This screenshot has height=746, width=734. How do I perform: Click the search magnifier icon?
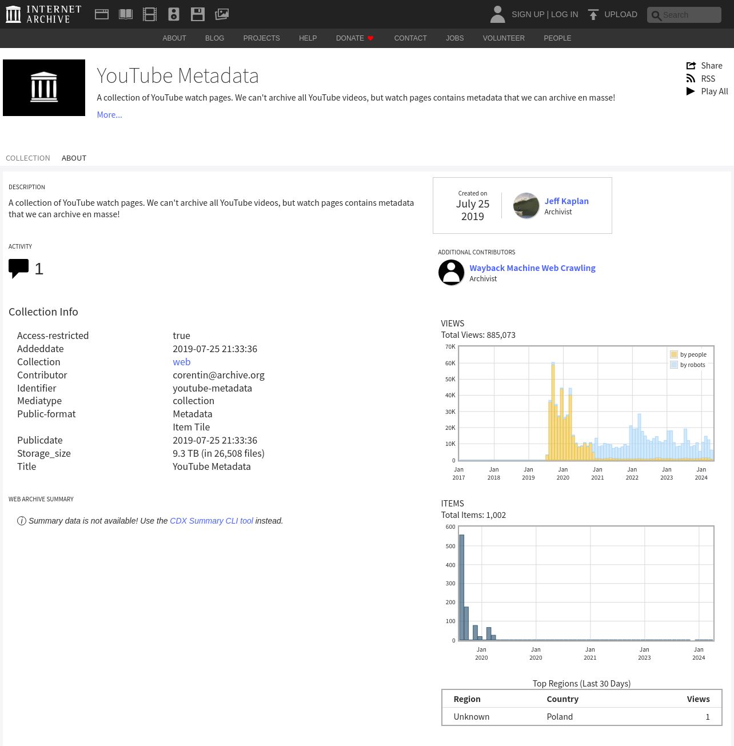[x=656, y=15]
